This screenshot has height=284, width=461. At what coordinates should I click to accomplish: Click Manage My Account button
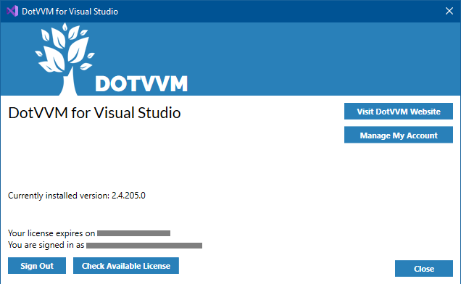399,135
